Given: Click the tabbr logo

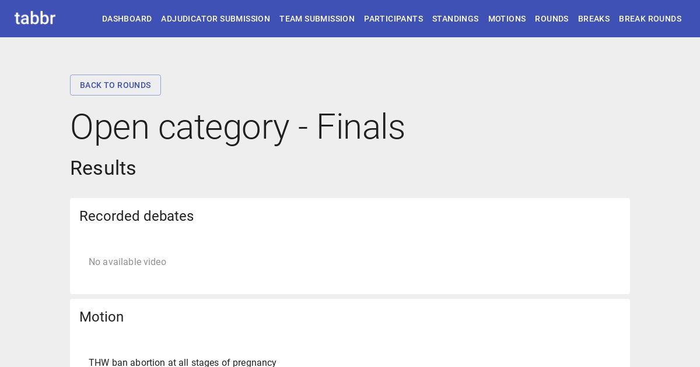Looking at the screenshot, I should (x=35, y=18).
